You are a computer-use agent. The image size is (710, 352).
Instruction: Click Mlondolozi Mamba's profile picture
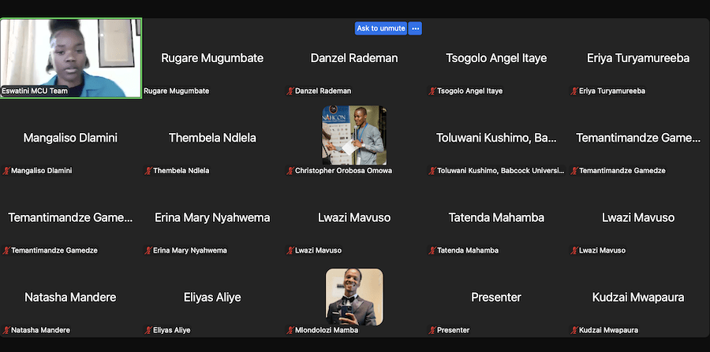(x=354, y=297)
